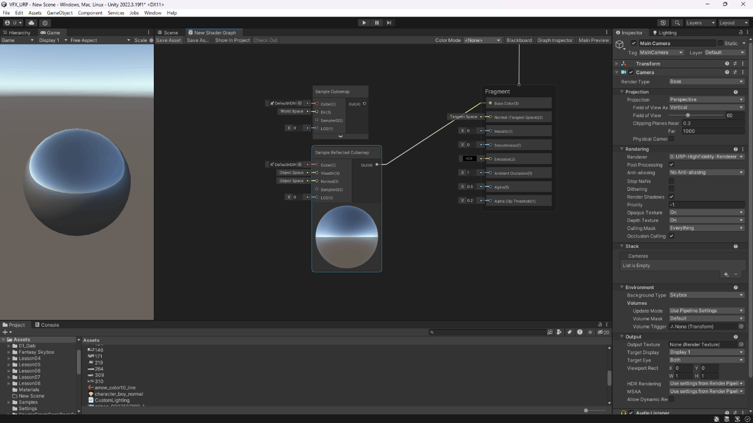
Task: Open Shader Graph window kebab menu
Action: click(x=607, y=32)
